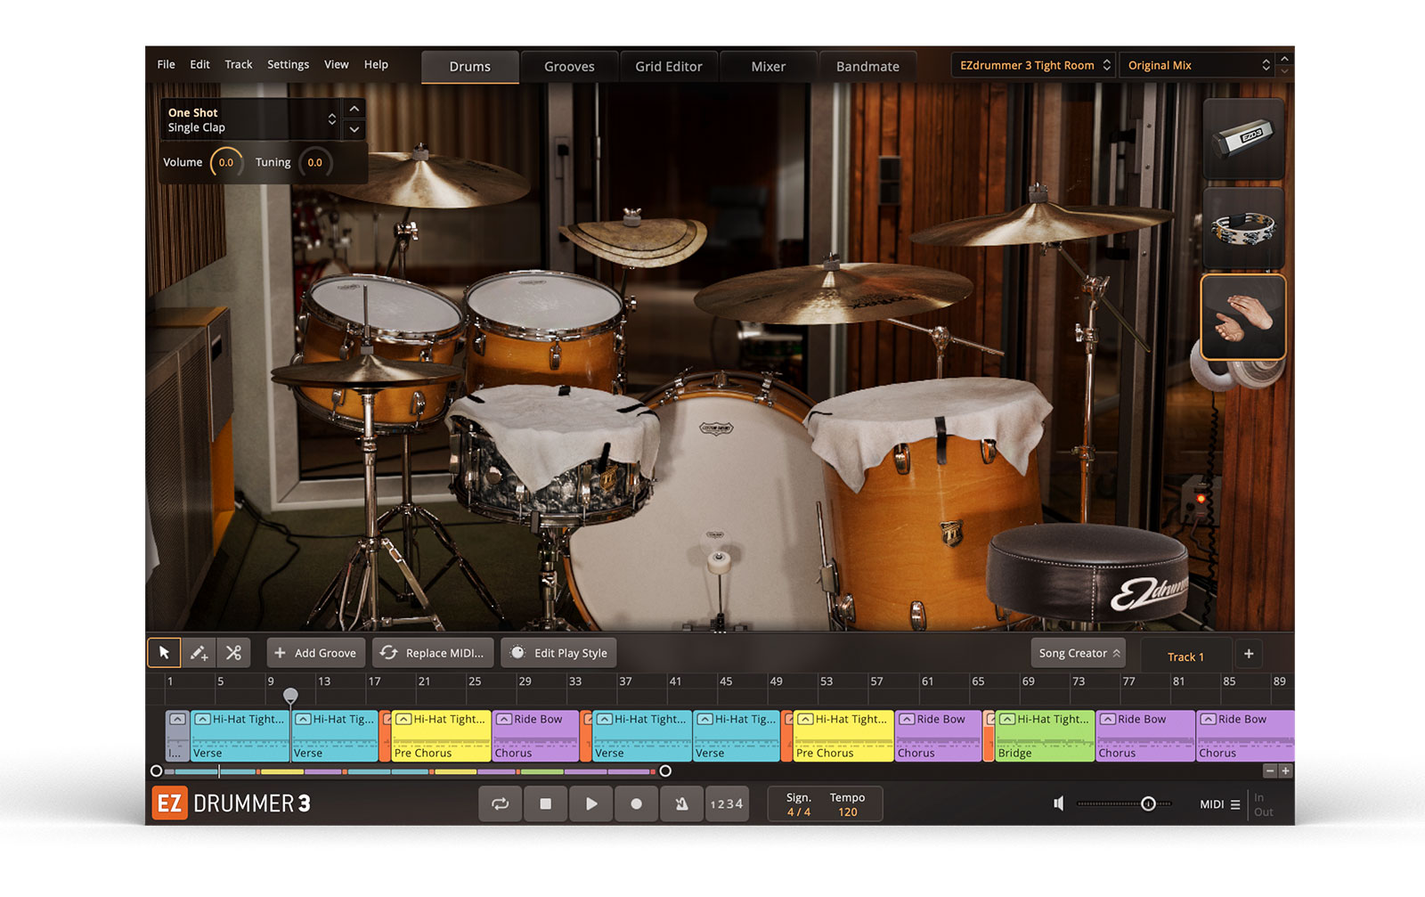Switch to the Drums tab

tap(470, 67)
